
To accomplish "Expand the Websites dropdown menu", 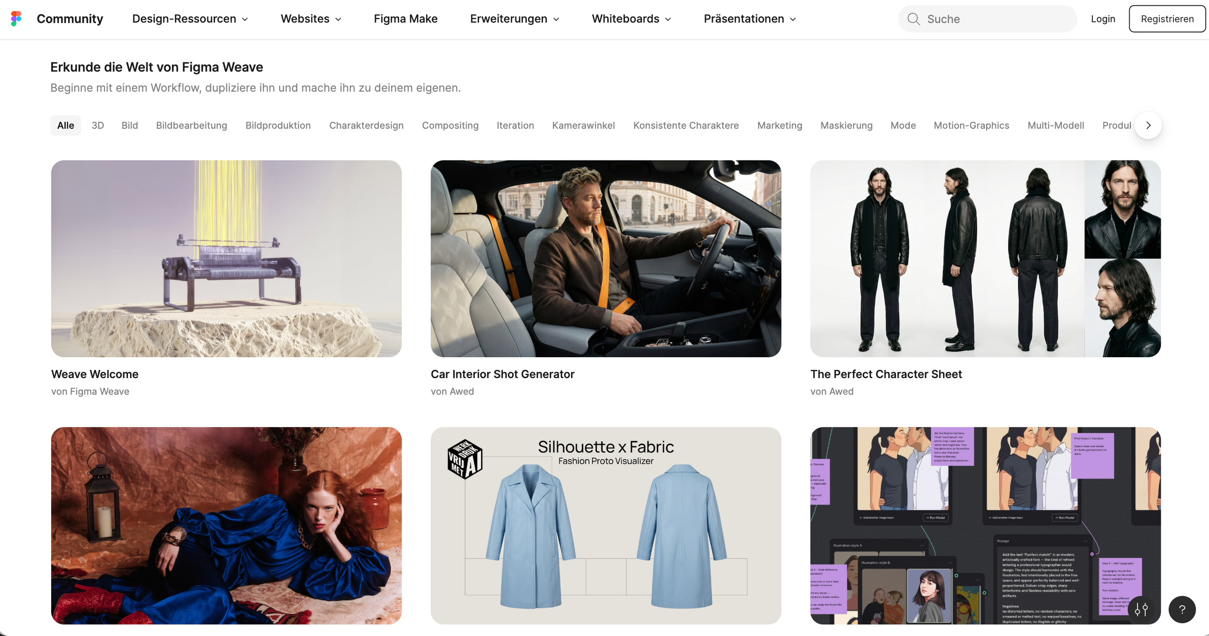I will (x=311, y=18).
